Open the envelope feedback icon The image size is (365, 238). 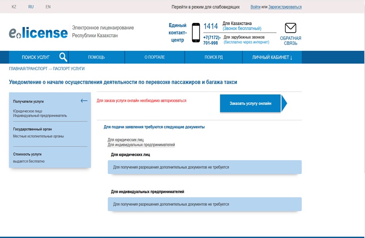tap(291, 28)
